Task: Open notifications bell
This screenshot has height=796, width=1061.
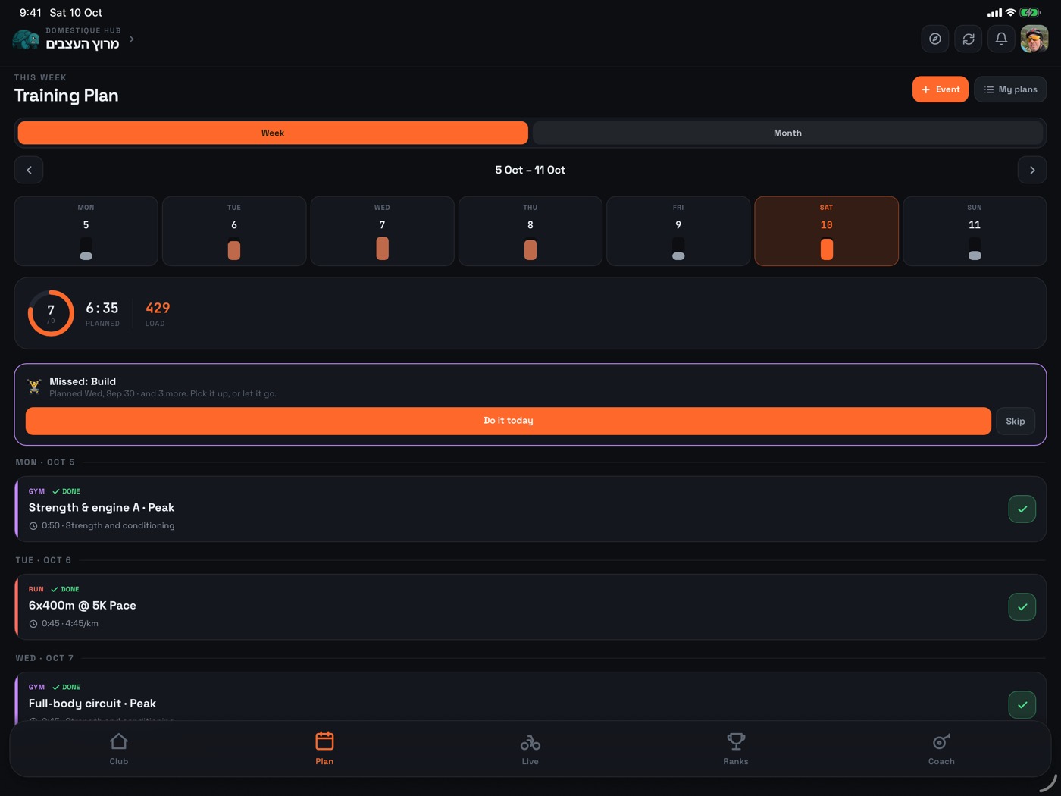Action: coord(1001,39)
